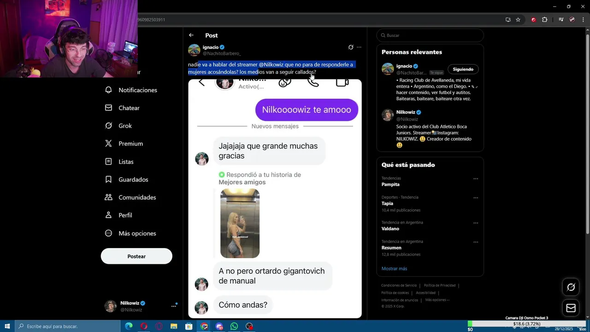This screenshot has height=332, width=590.
Task: Open WhatsApp from the taskbar
Action: pos(234,326)
